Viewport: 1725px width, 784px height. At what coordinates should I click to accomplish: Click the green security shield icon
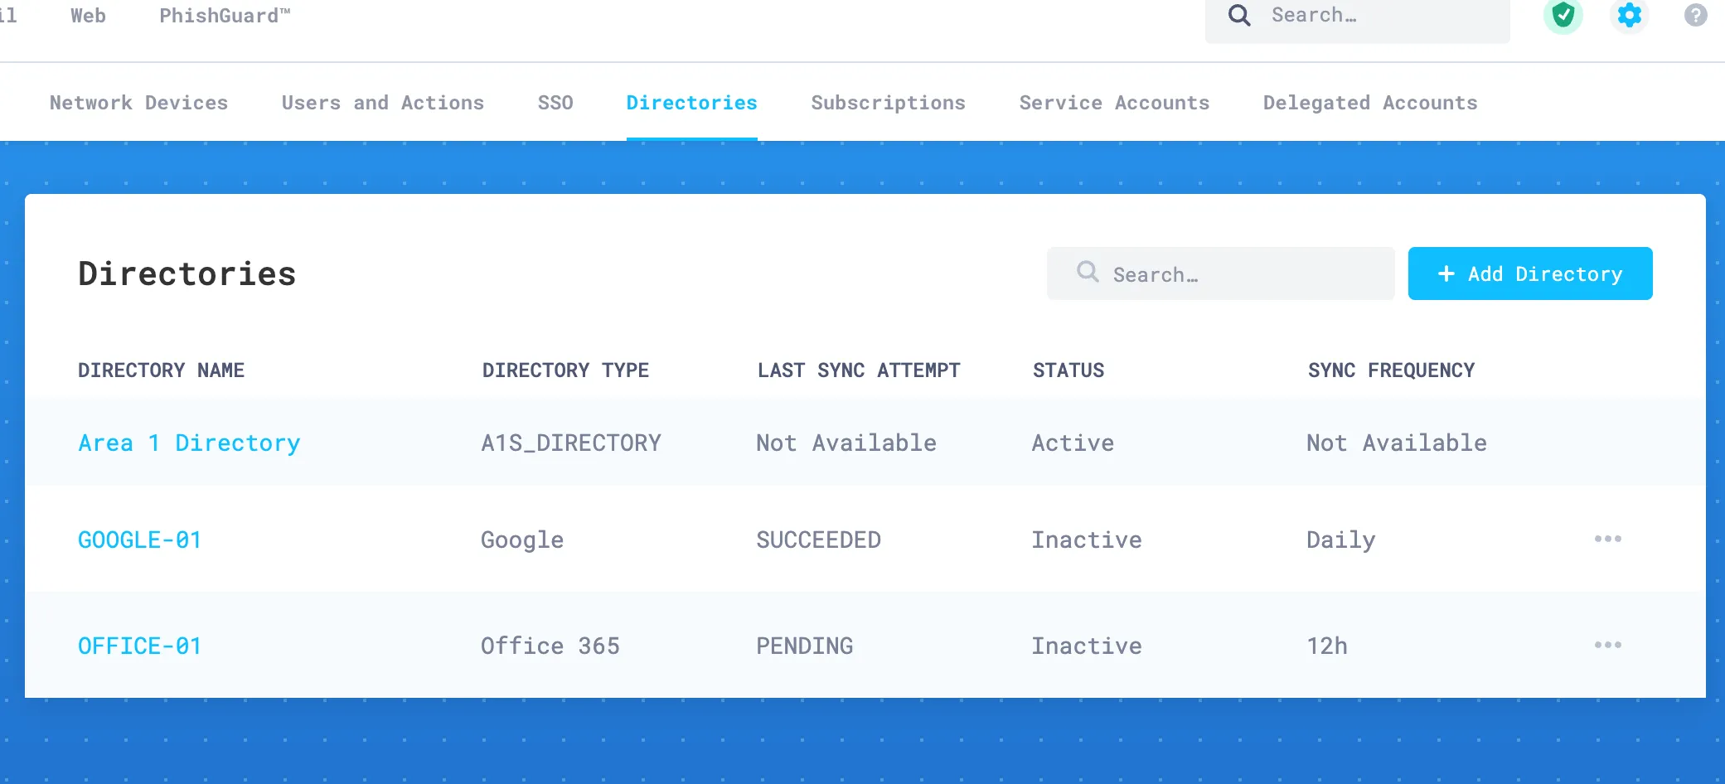pos(1563,15)
